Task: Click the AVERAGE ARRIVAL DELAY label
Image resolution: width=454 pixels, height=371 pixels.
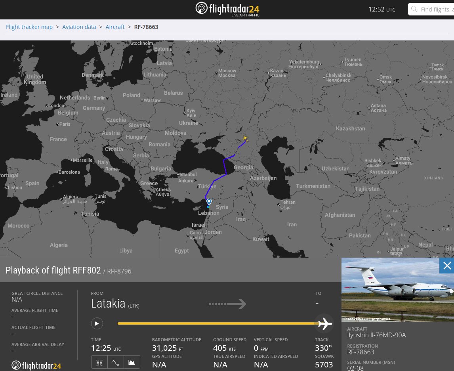Action: point(38,344)
